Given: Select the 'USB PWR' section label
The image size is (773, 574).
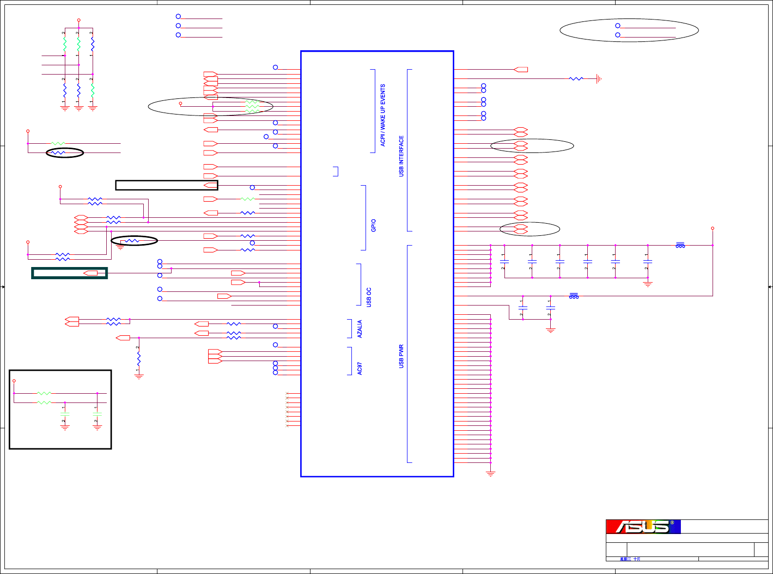Looking at the screenshot, I should pyautogui.click(x=401, y=356).
